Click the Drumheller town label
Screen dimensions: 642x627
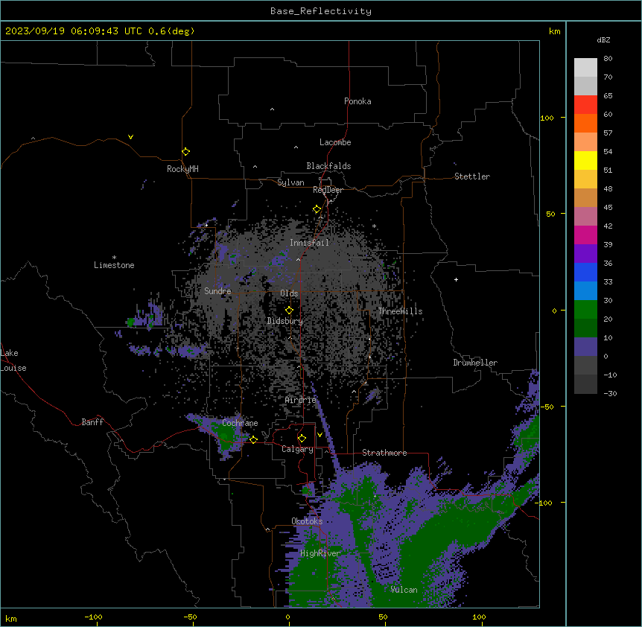(475, 363)
